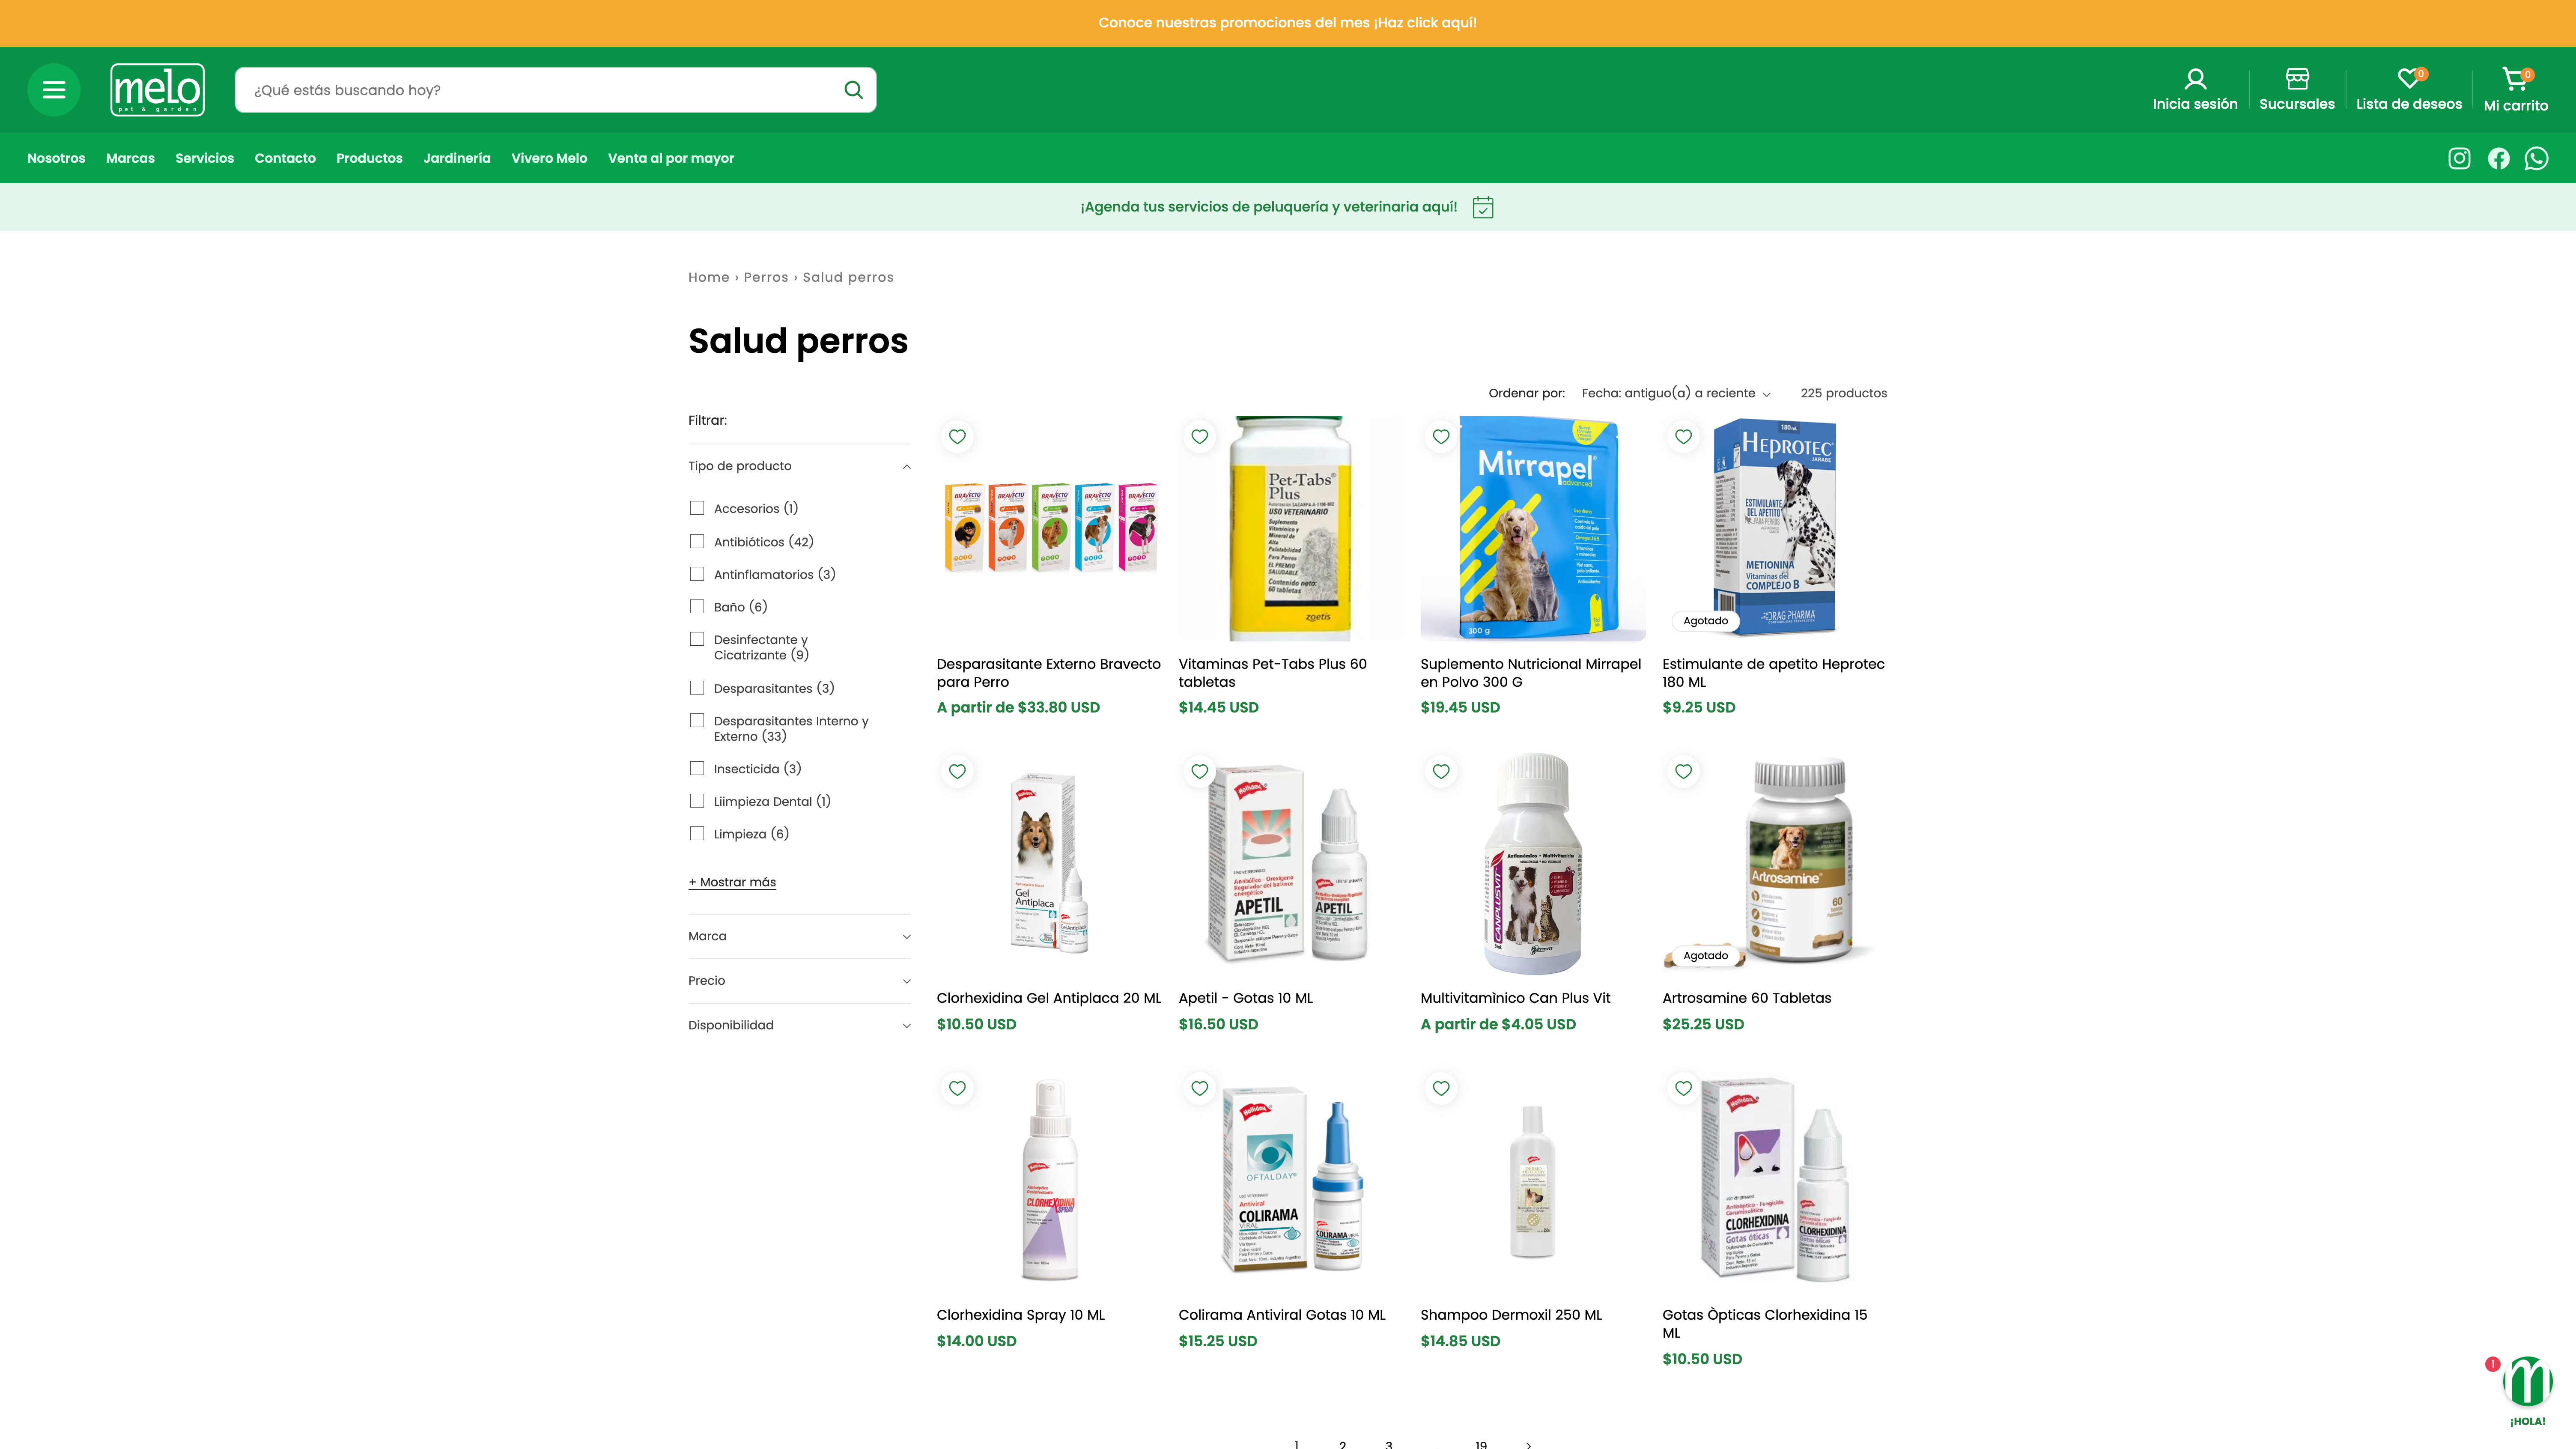Open the Instagram social icon
Screen dimensions: 2576x1449
tap(2459, 158)
